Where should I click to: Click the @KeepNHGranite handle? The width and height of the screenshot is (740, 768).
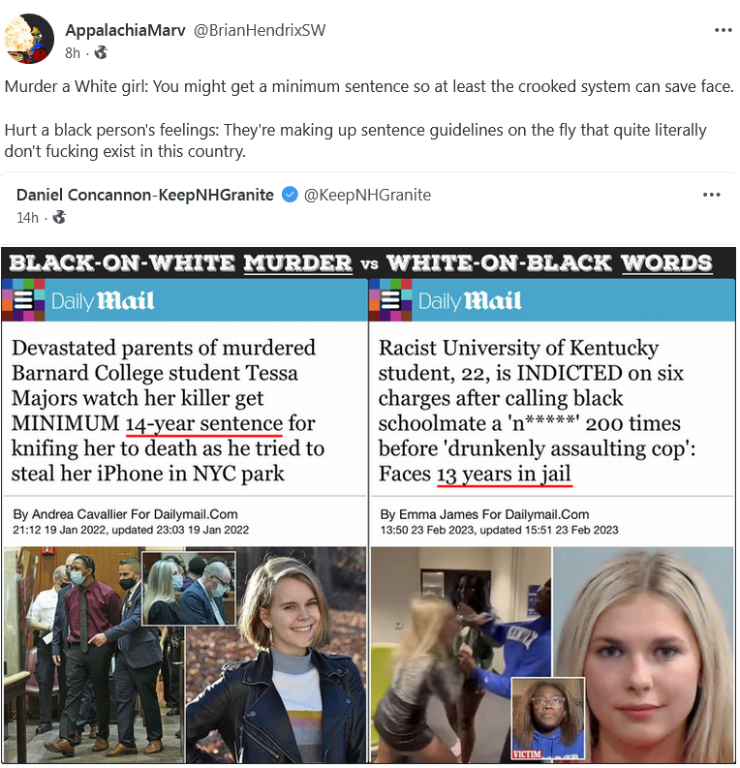tap(367, 195)
